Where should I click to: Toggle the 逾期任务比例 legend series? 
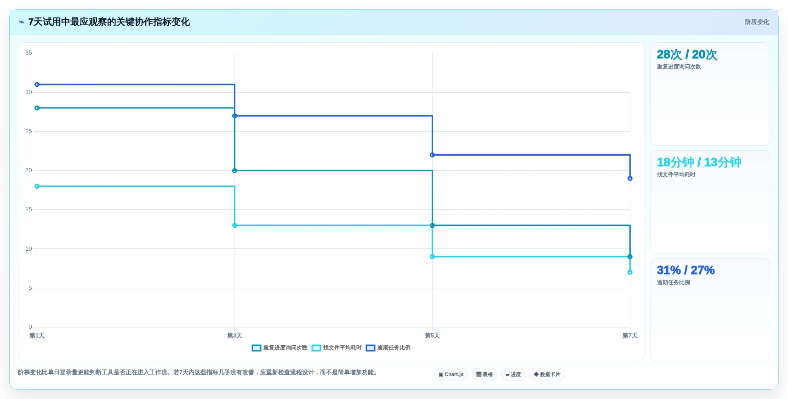(x=388, y=348)
